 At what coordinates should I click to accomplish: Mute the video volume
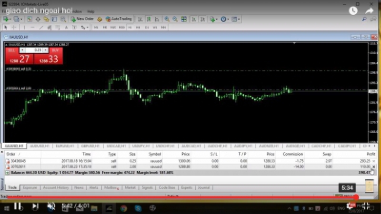tap(51, 206)
